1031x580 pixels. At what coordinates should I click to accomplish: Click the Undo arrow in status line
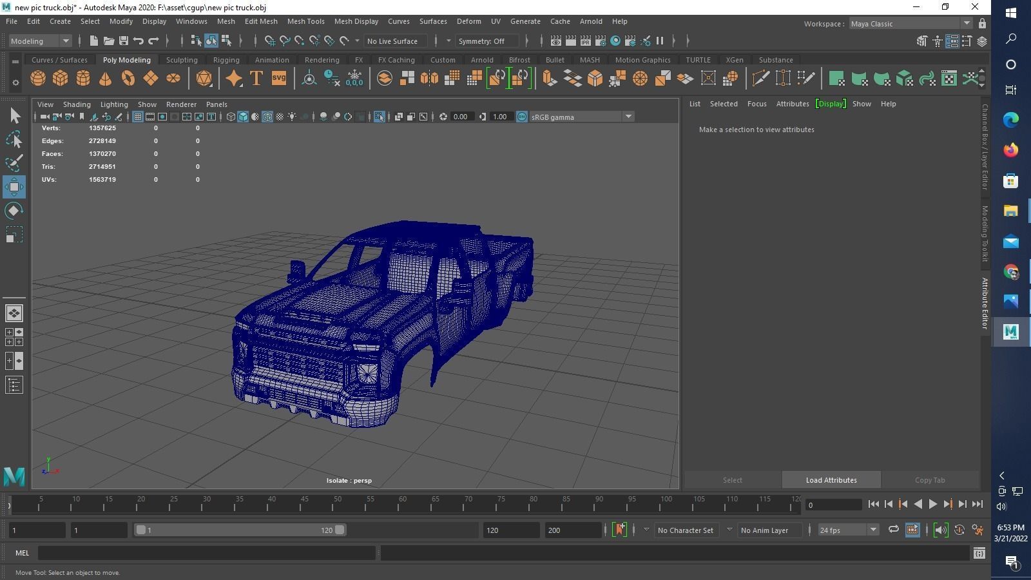click(139, 41)
